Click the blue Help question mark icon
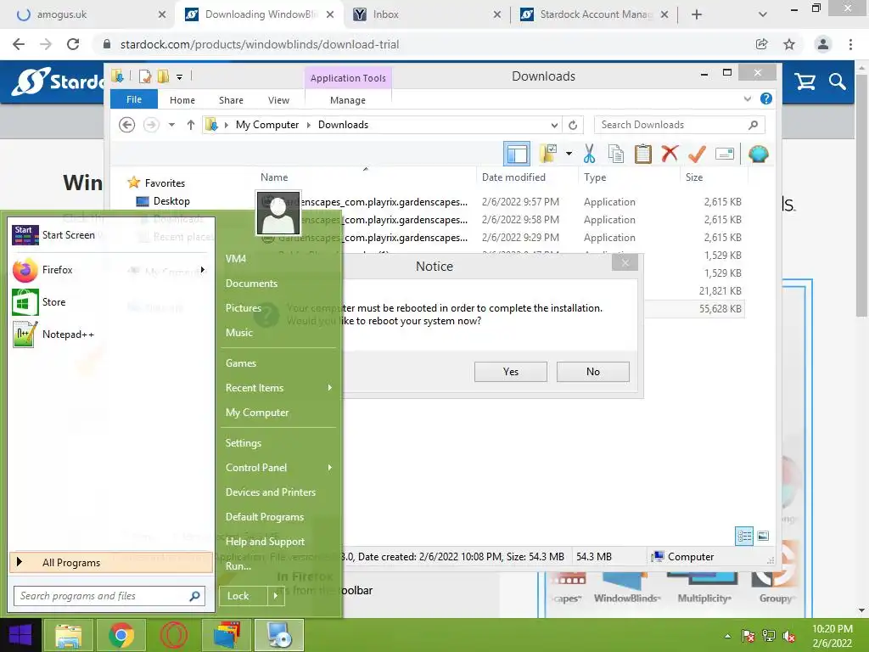 pos(766,98)
